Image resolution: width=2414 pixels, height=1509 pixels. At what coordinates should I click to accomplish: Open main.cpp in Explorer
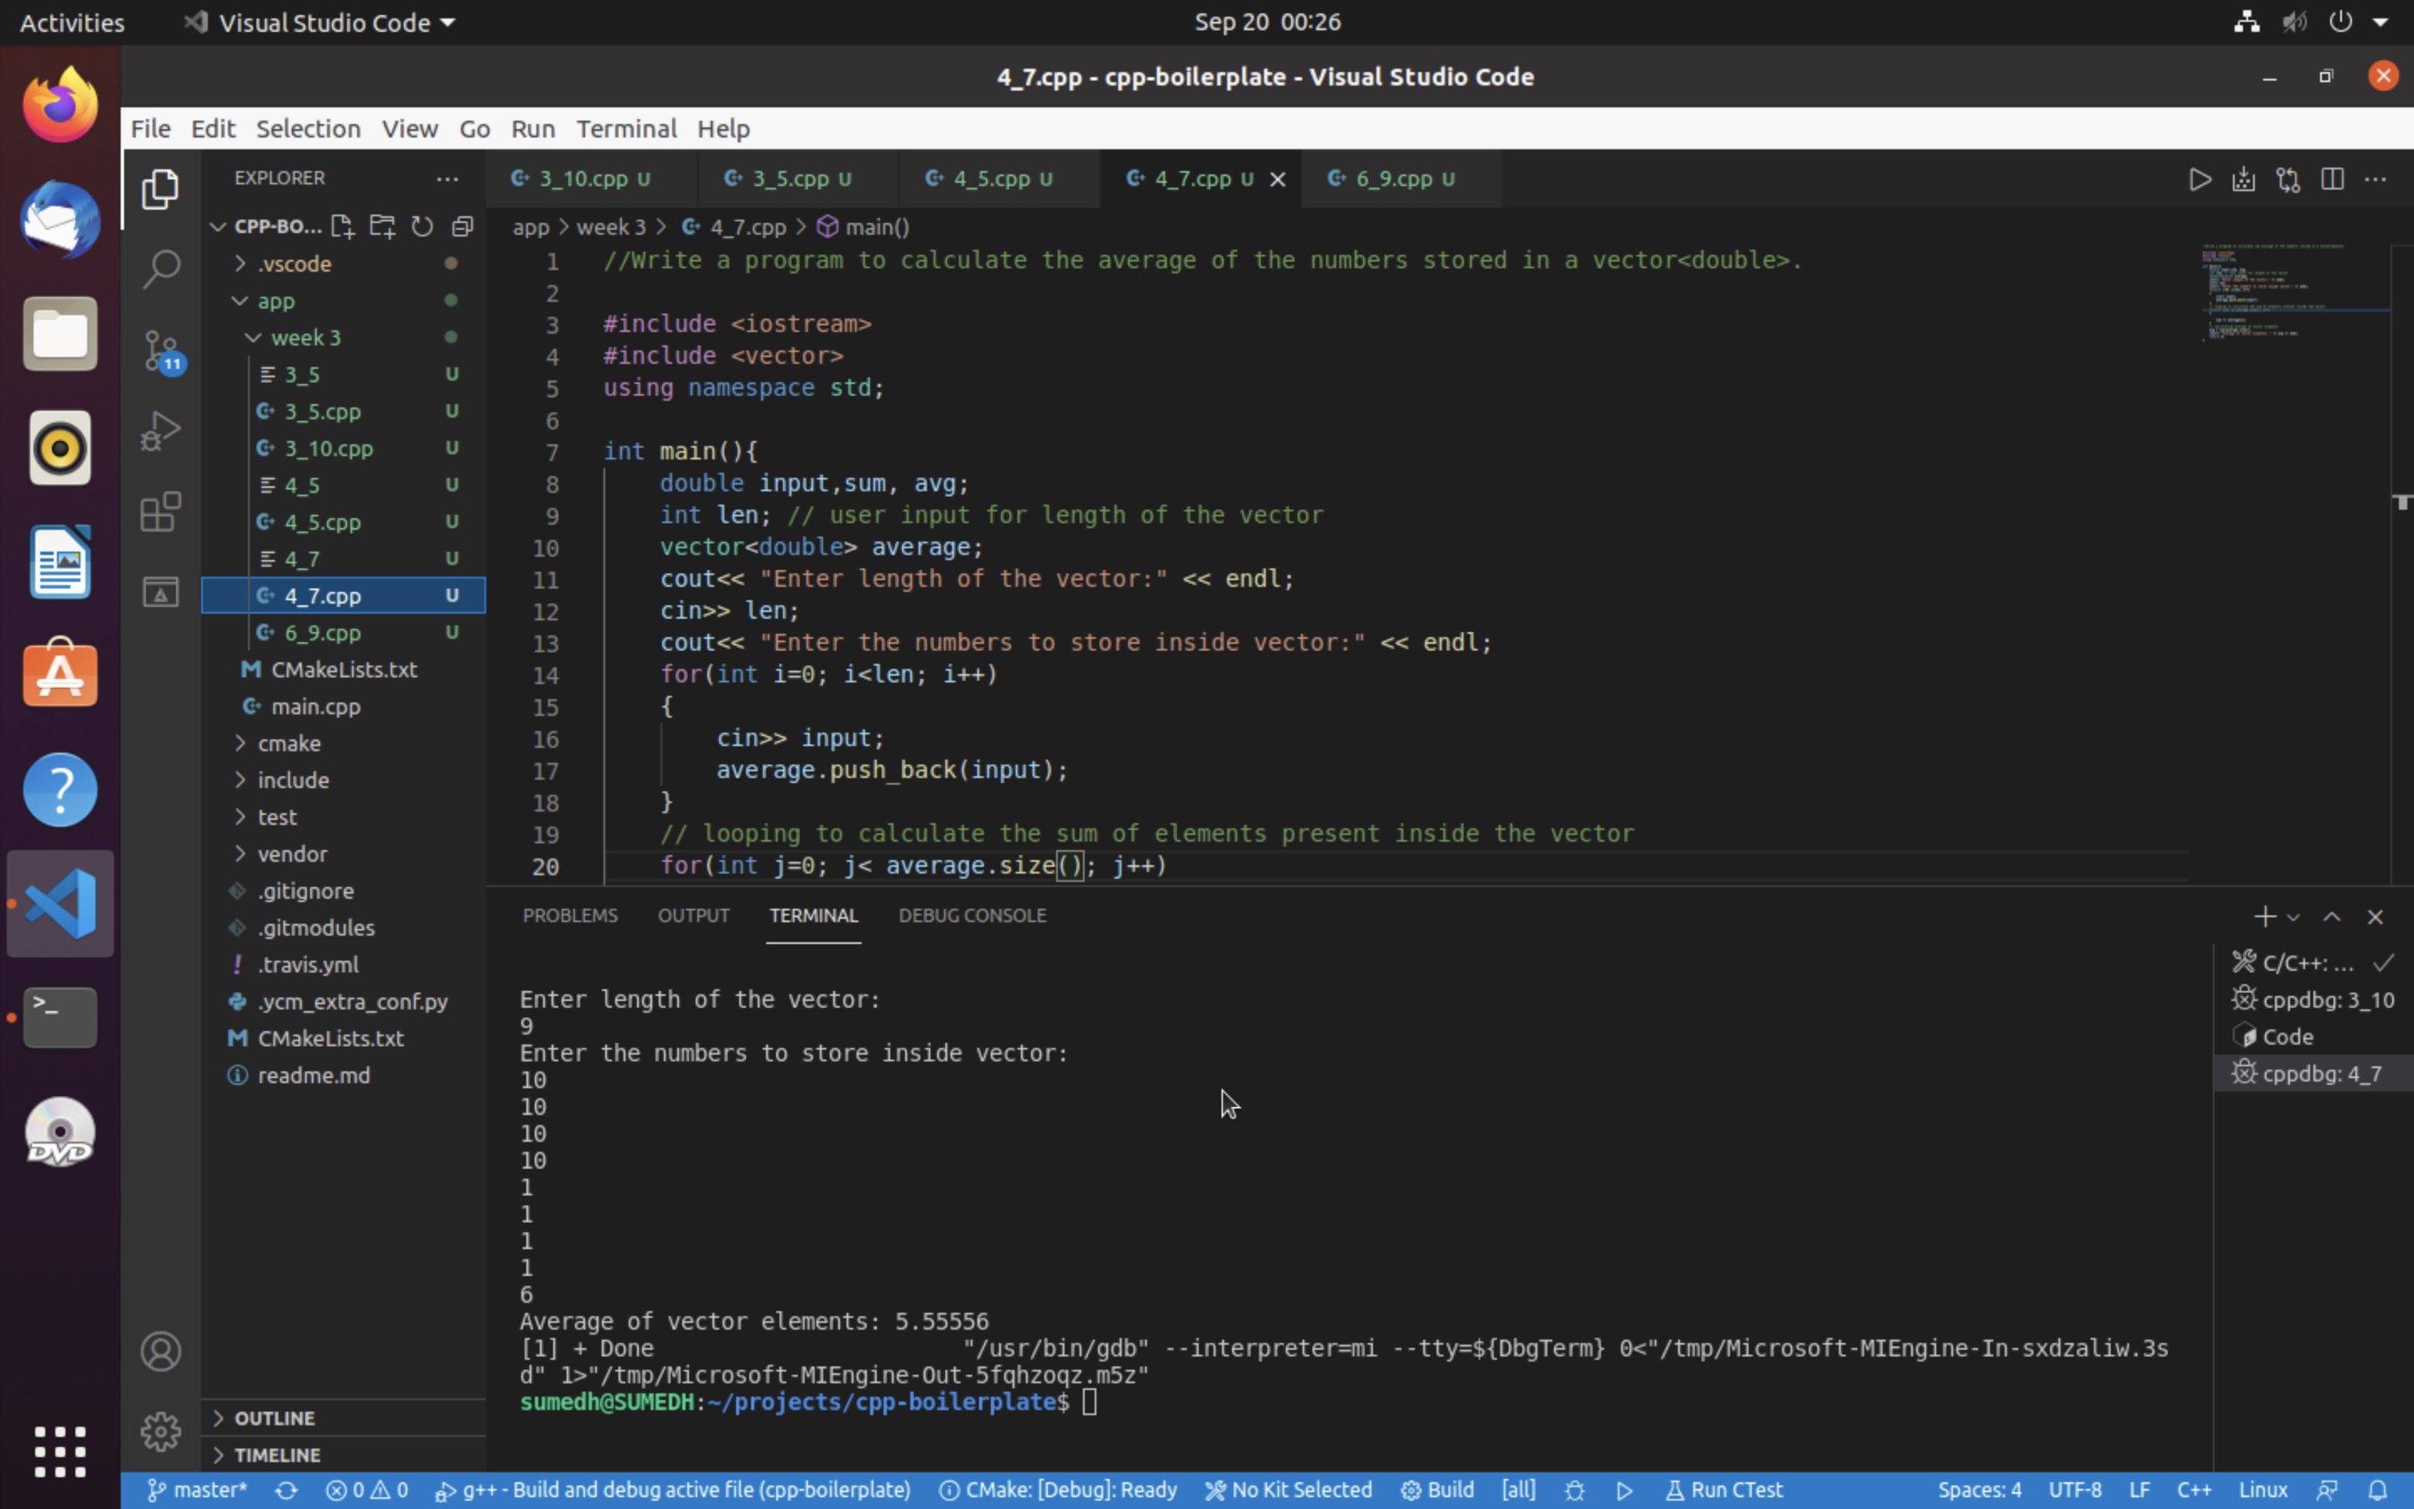point(344,707)
